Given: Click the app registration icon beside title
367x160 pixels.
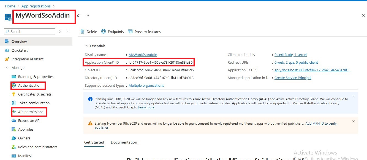Looking at the screenshot, I should 8,17.
